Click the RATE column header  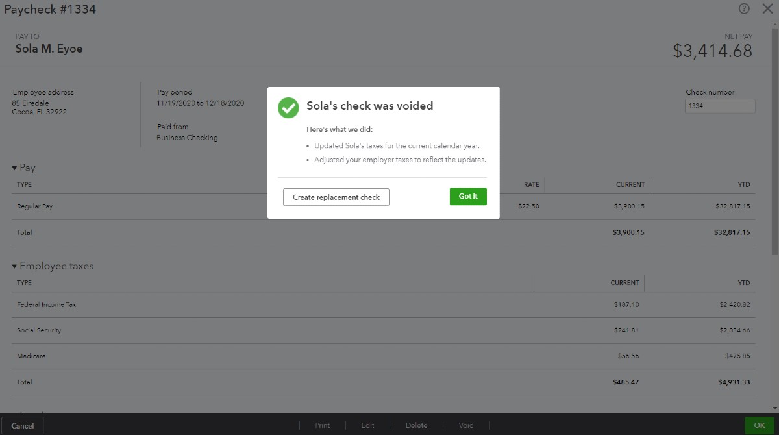[x=532, y=185]
